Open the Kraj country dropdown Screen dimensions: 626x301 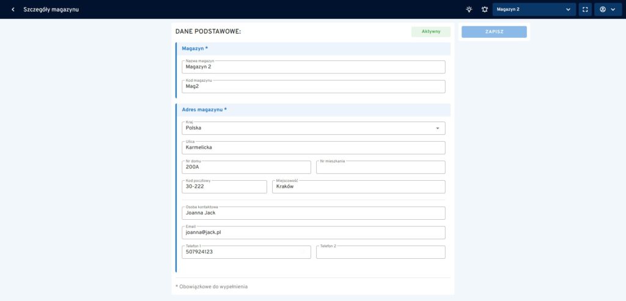313,128
